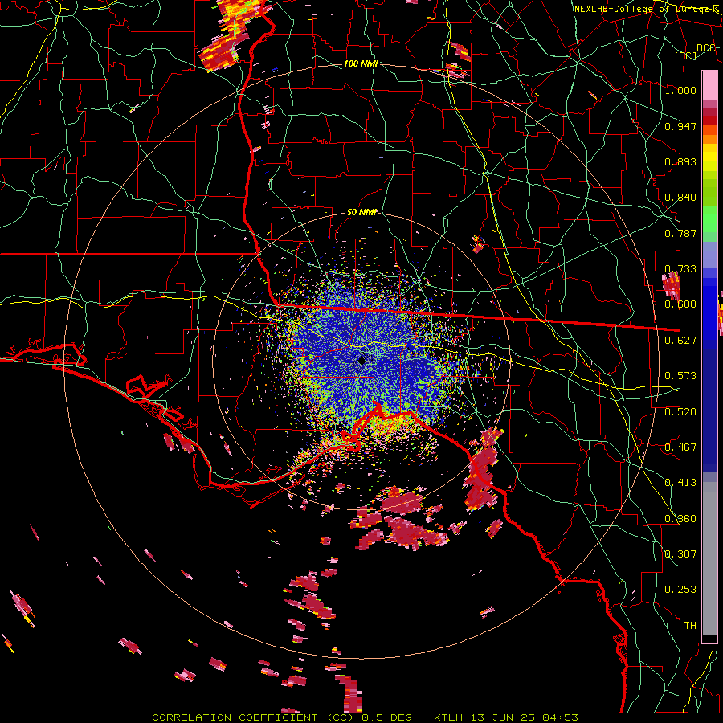
Task: Click the Correlation Coefficient caption at bottom
Action: tap(365, 717)
